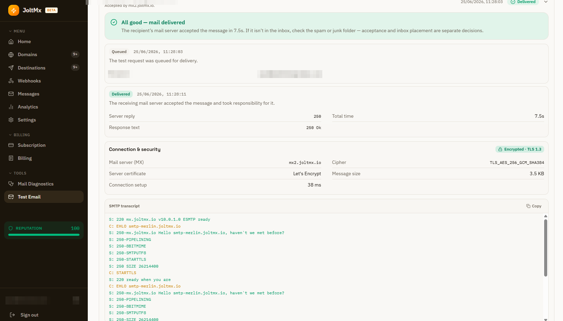The height and width of the screenshot is (321, 563).
Task: Click the 38 ms connection setup value
Action: (314, 185)
